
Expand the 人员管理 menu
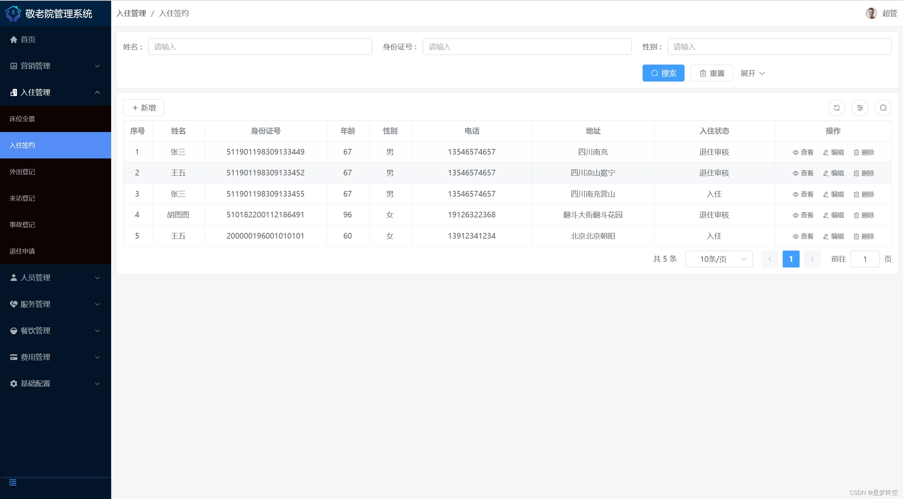point(55,278)
